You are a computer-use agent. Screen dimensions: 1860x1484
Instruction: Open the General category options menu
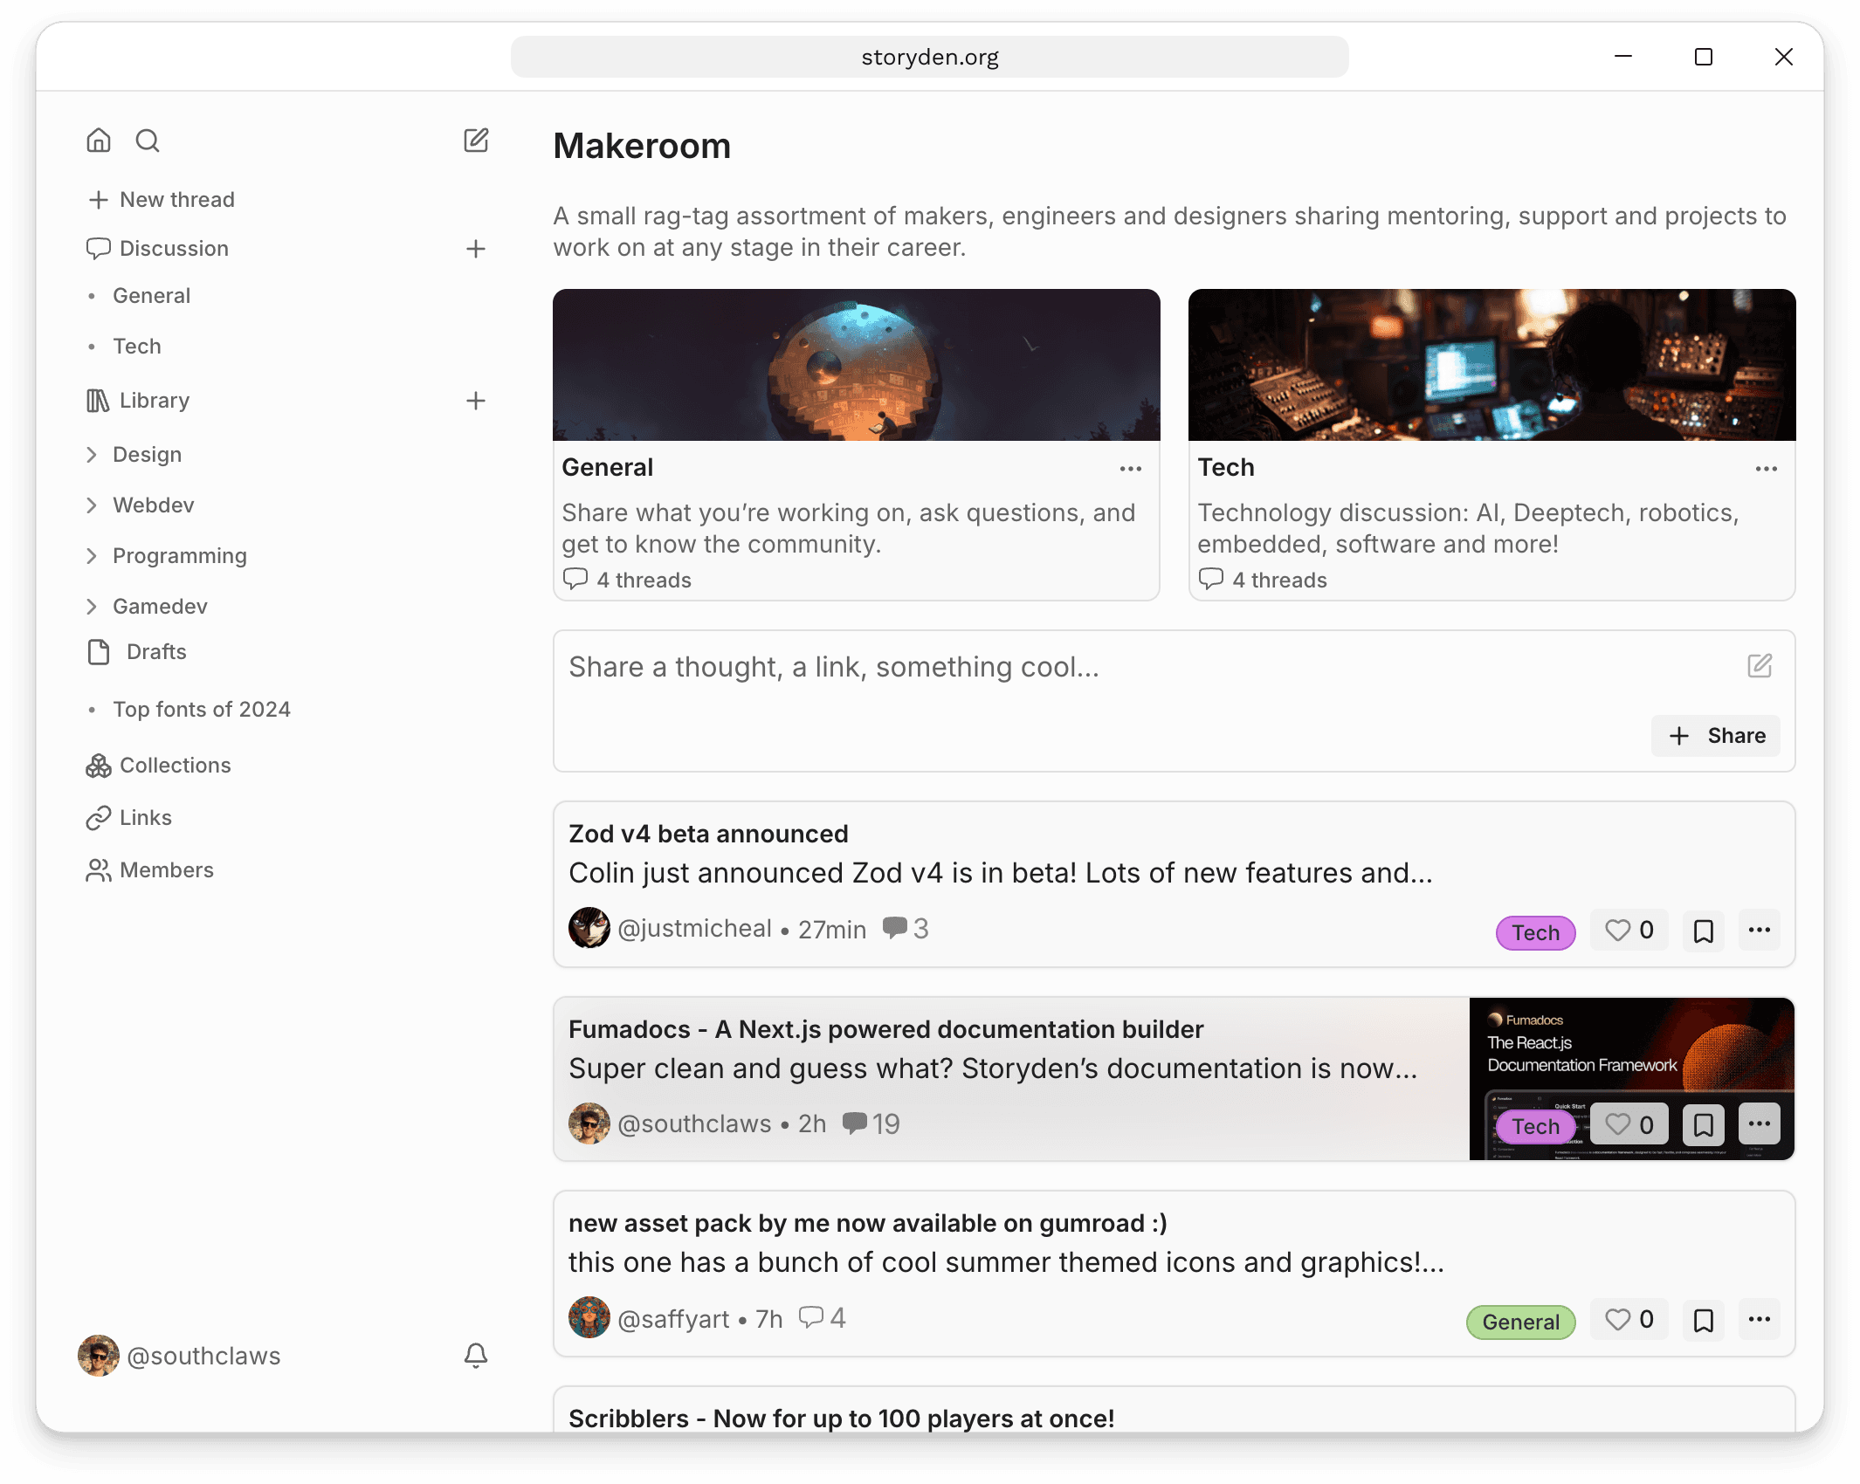click(1131, 469)
